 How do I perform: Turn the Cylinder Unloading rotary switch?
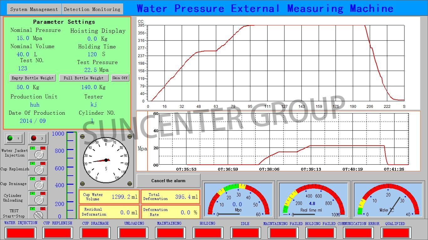pyautogui.click(x=39, y=200)
